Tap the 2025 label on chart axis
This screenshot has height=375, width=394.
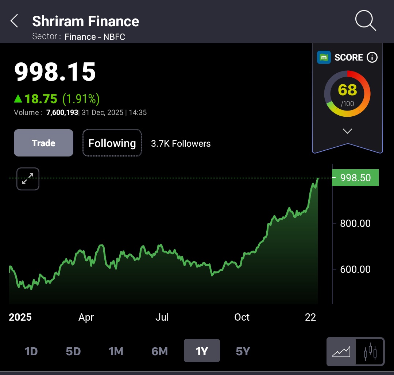pos(20,317)
